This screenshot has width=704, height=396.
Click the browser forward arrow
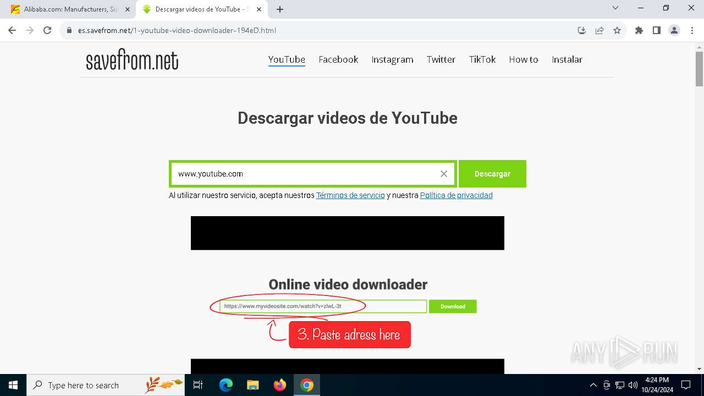[30, 30]
